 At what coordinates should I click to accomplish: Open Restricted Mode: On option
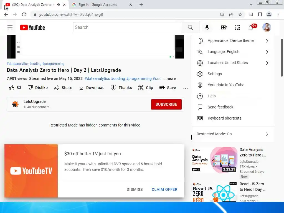point(233,134)
